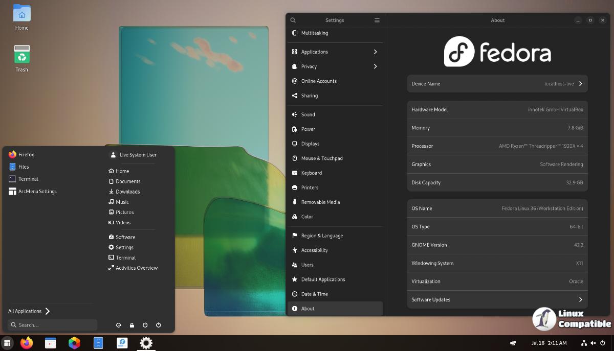Launch Firefox from the taskbar
This screenshot has height=351, width=614.
coord(27,343)
